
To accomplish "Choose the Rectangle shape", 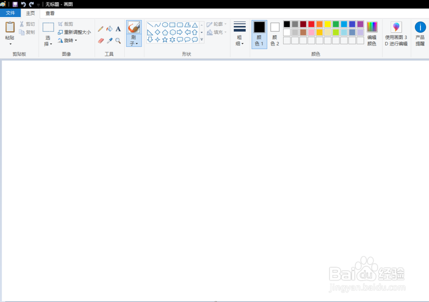I will pos(172,25).
